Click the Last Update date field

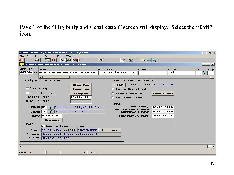click(163, 85)
